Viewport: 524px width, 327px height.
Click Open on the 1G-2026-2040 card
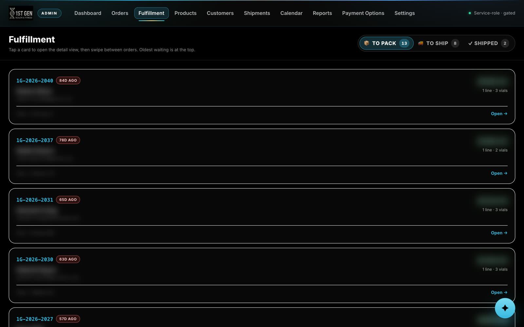pos(499,114)
